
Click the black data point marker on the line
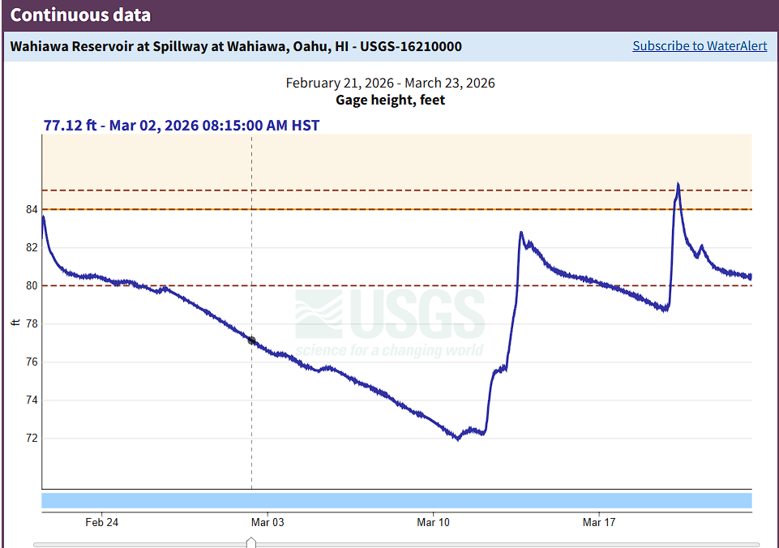coord(251,341)
